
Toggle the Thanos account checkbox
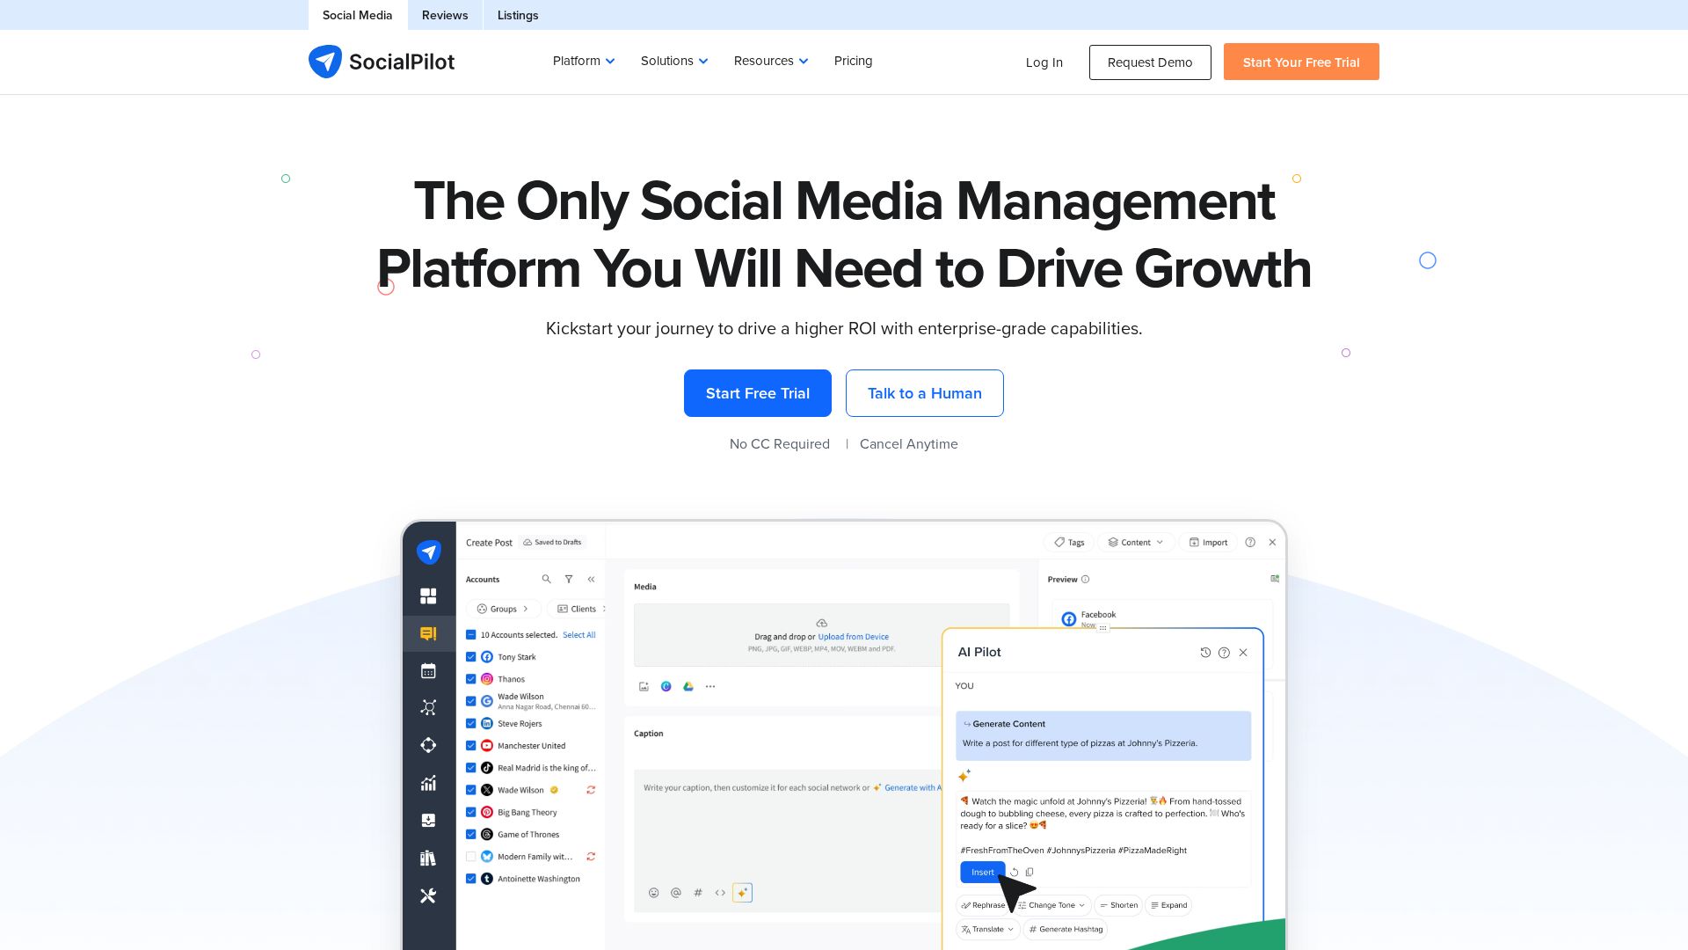(x=471, y=679)
